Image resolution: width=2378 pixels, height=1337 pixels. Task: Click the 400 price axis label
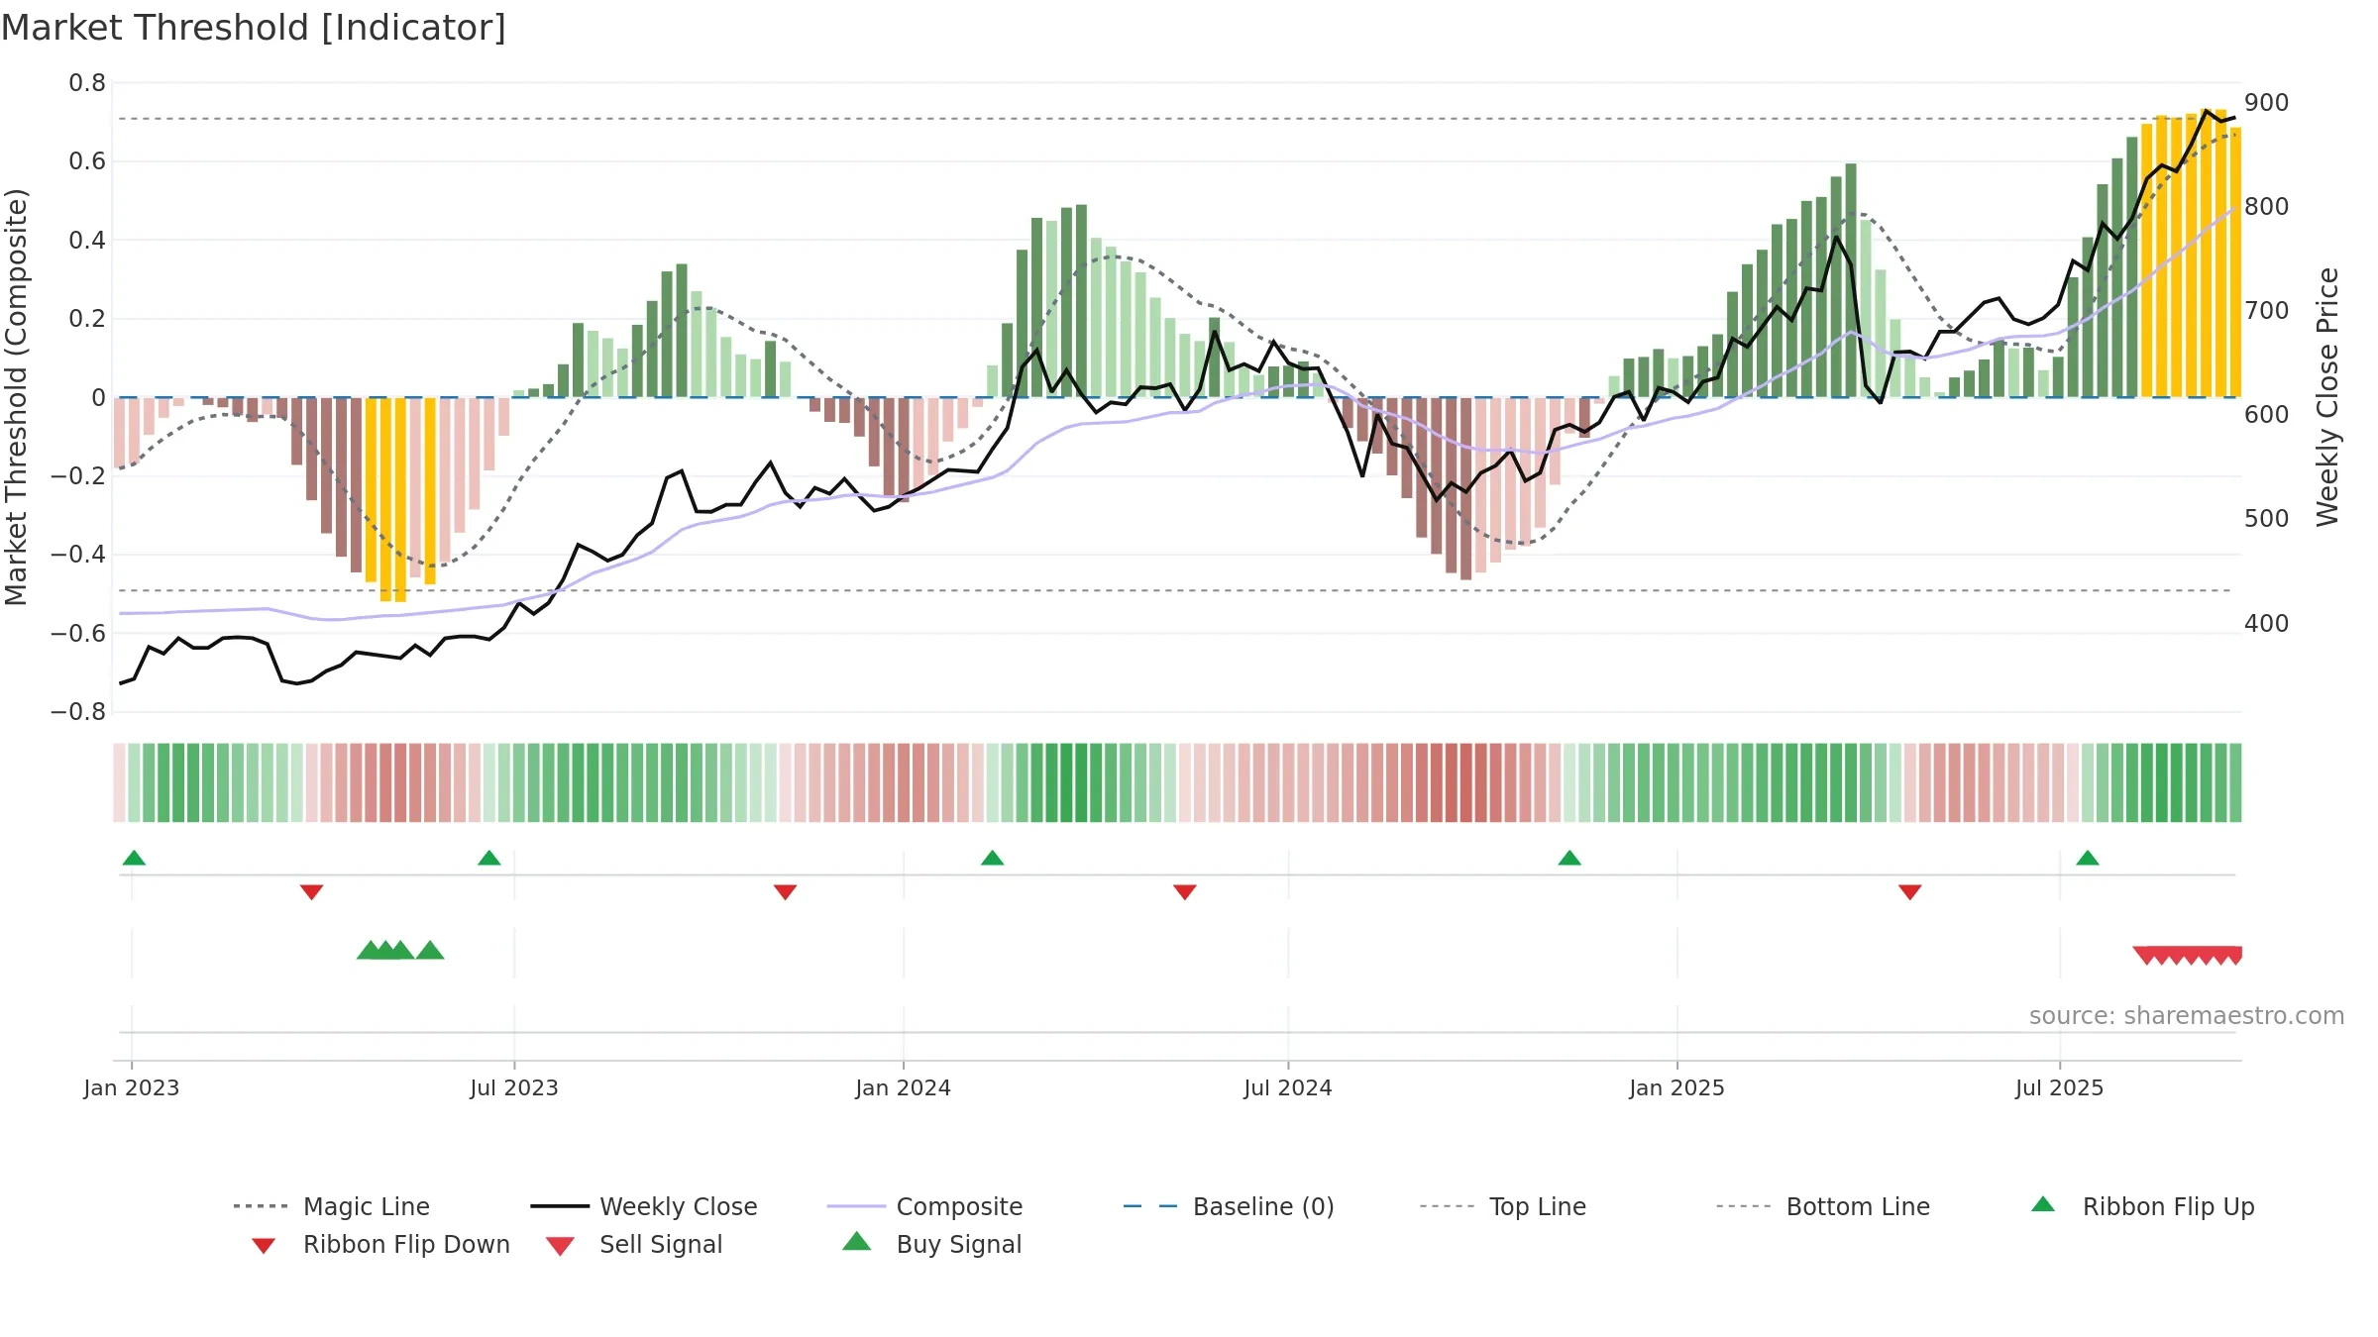click(x=2267, y=624)
